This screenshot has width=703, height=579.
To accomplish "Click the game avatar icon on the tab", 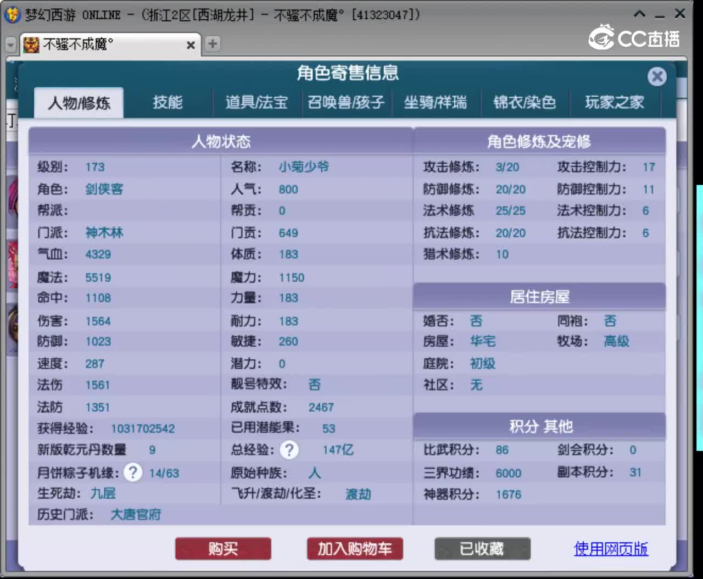I will tap(31, 44).
